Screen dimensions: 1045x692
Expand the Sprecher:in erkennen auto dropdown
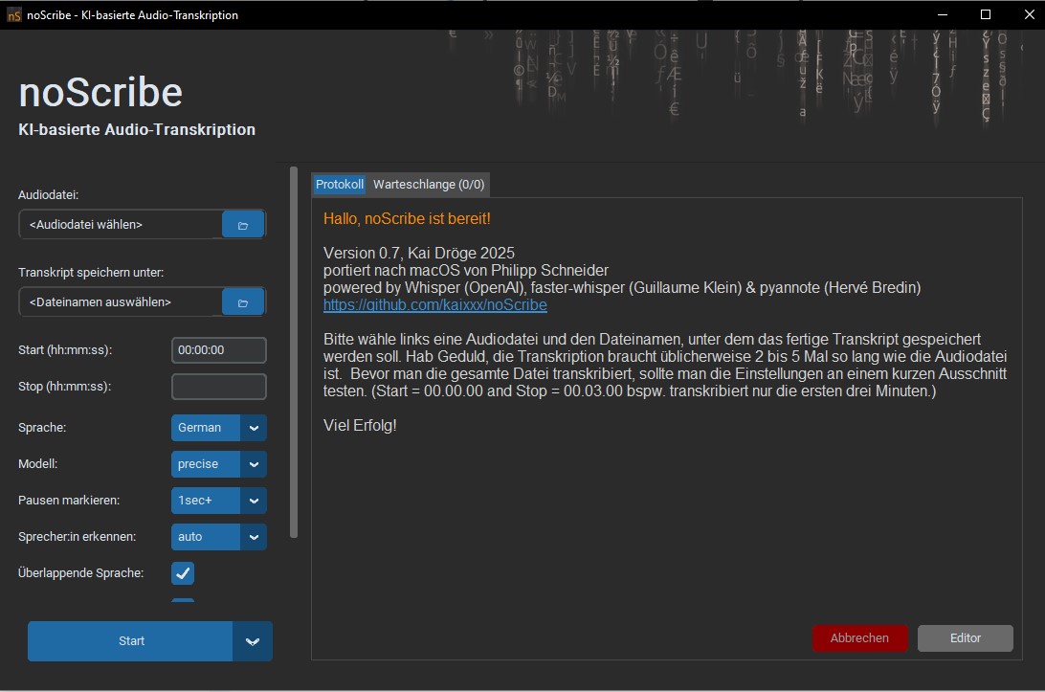[254, 537]
